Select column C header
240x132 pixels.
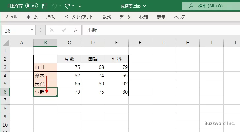(x=69, y=42)
